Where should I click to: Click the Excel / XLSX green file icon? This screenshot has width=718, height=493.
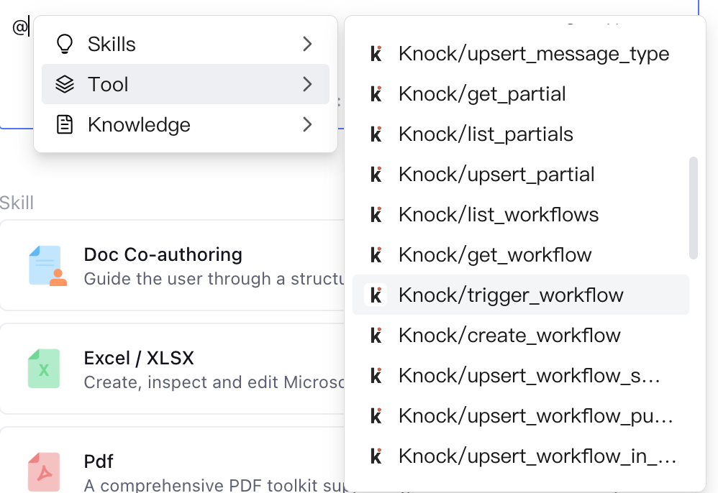(x=44, y=369)
